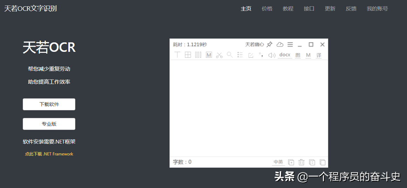Viewport: 407px width, 188px height.
Task: Click the bulleted list icon
Action: tap(240, 55)
